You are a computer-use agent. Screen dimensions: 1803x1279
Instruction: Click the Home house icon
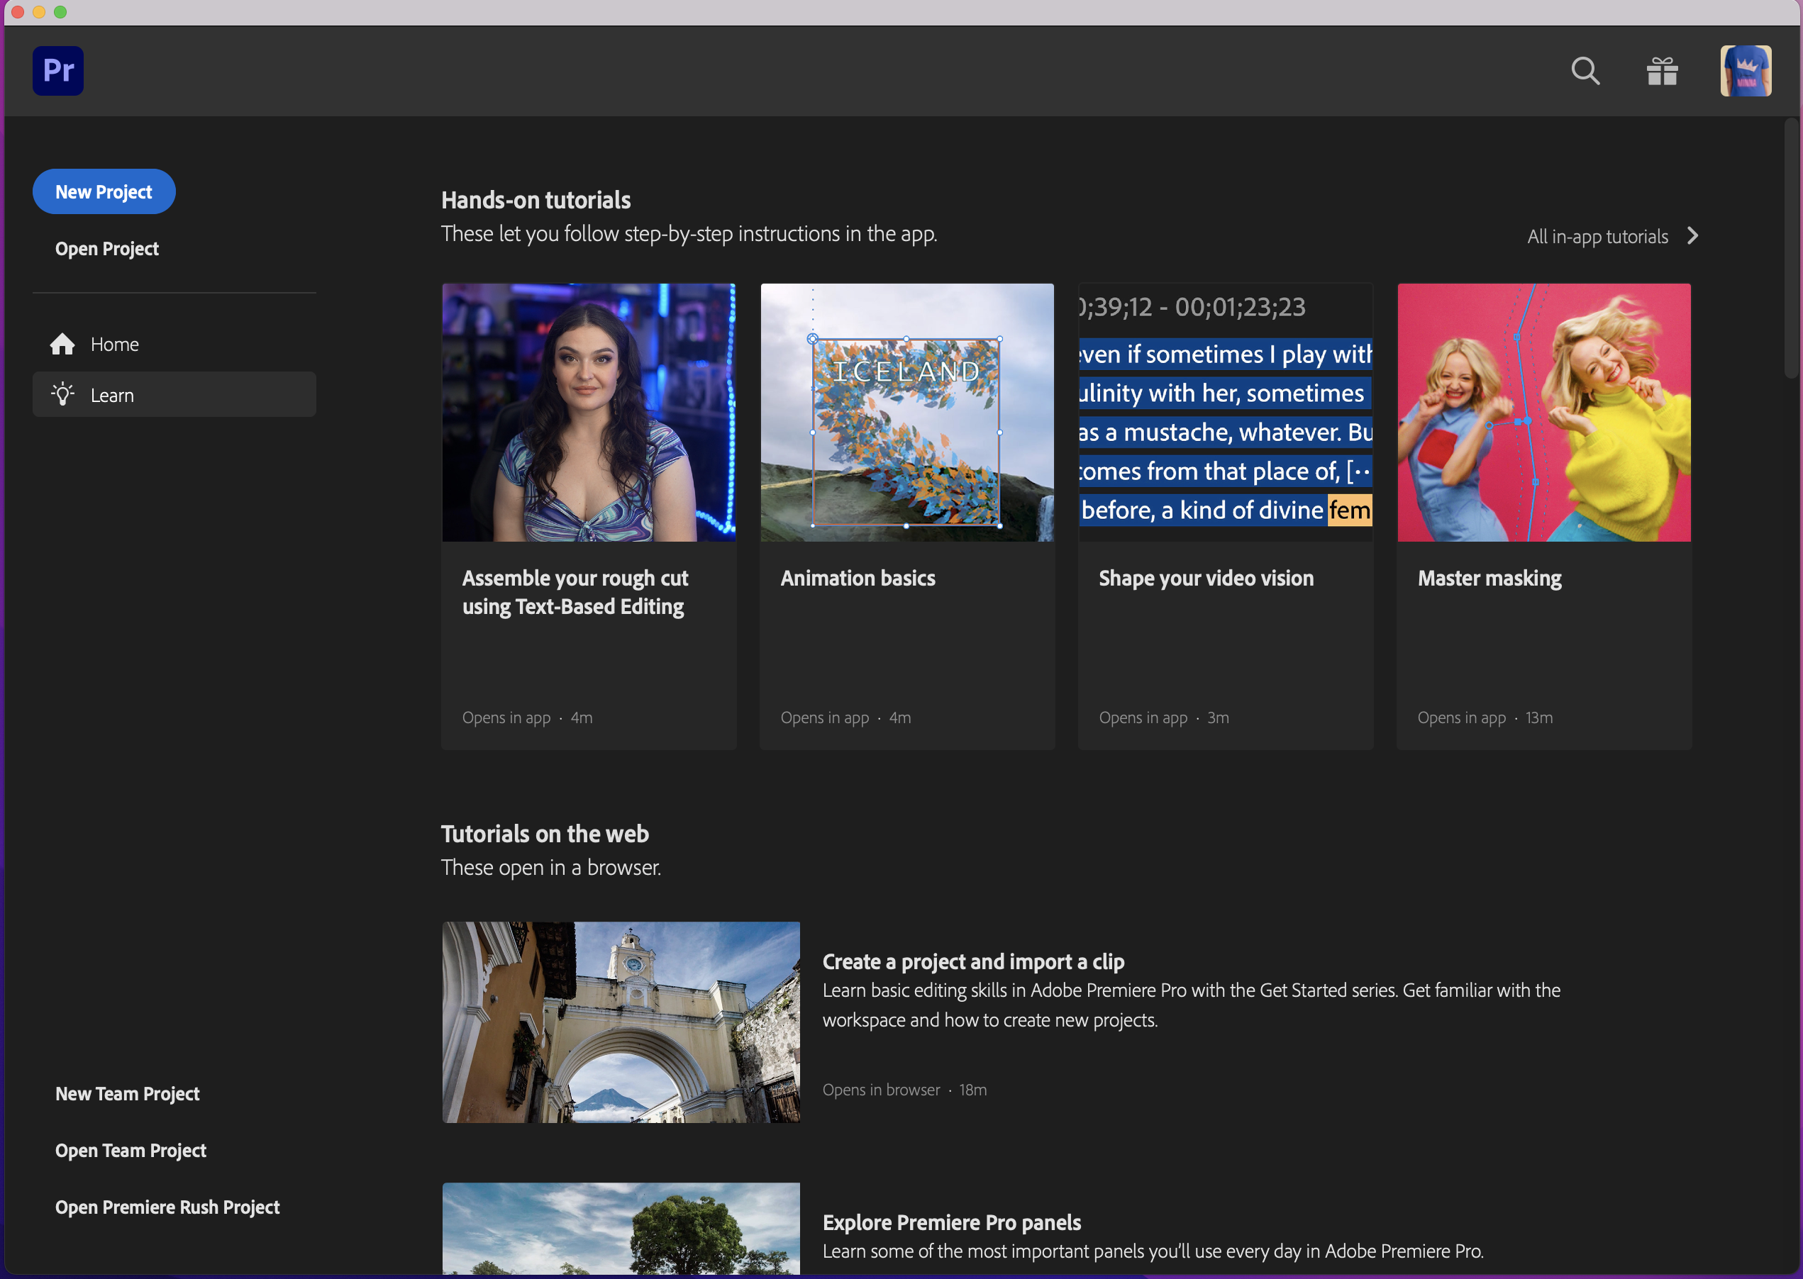62,344
